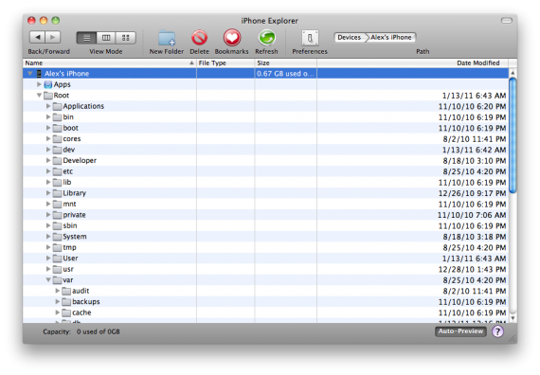Image resolution: width=540 pixels, height=375 pixels.
Task: Expand the Apps item
Action: (x=39, y=84)
